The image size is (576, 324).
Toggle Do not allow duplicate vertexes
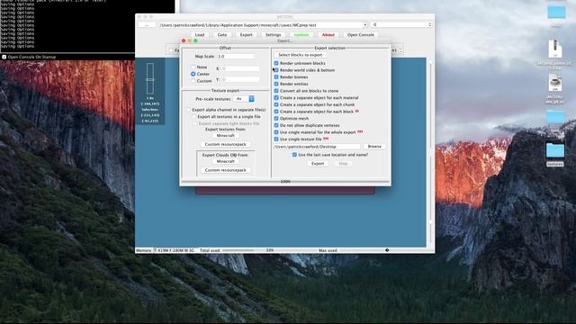[276, 125]
